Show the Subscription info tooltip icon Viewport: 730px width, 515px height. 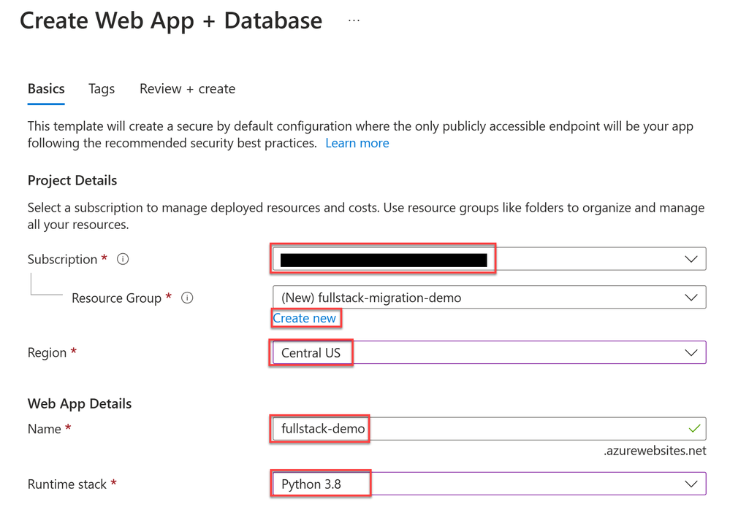[123, 259]
